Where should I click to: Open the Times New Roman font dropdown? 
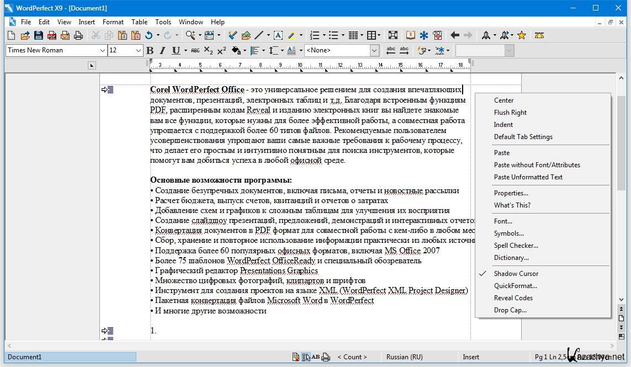[x=102, y=50]
